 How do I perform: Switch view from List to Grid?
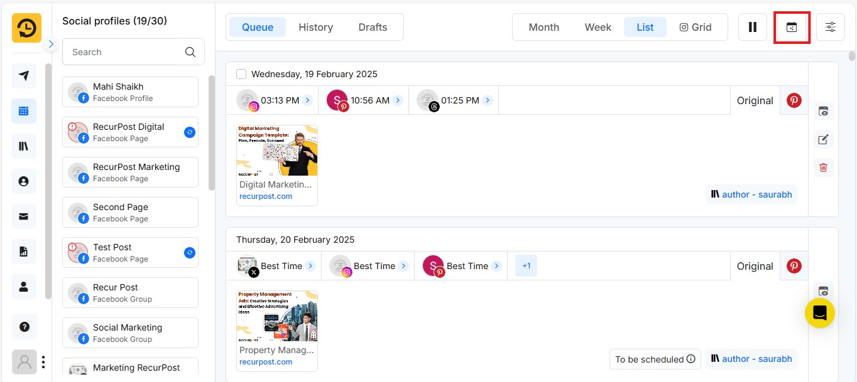[x=697, y=27]
